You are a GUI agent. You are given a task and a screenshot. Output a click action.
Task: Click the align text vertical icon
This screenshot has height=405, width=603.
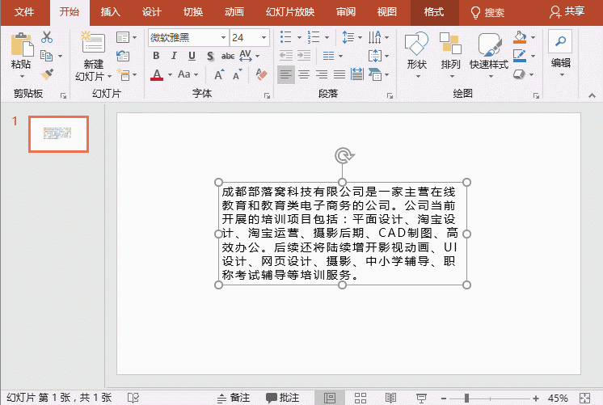tap(374, 56)
